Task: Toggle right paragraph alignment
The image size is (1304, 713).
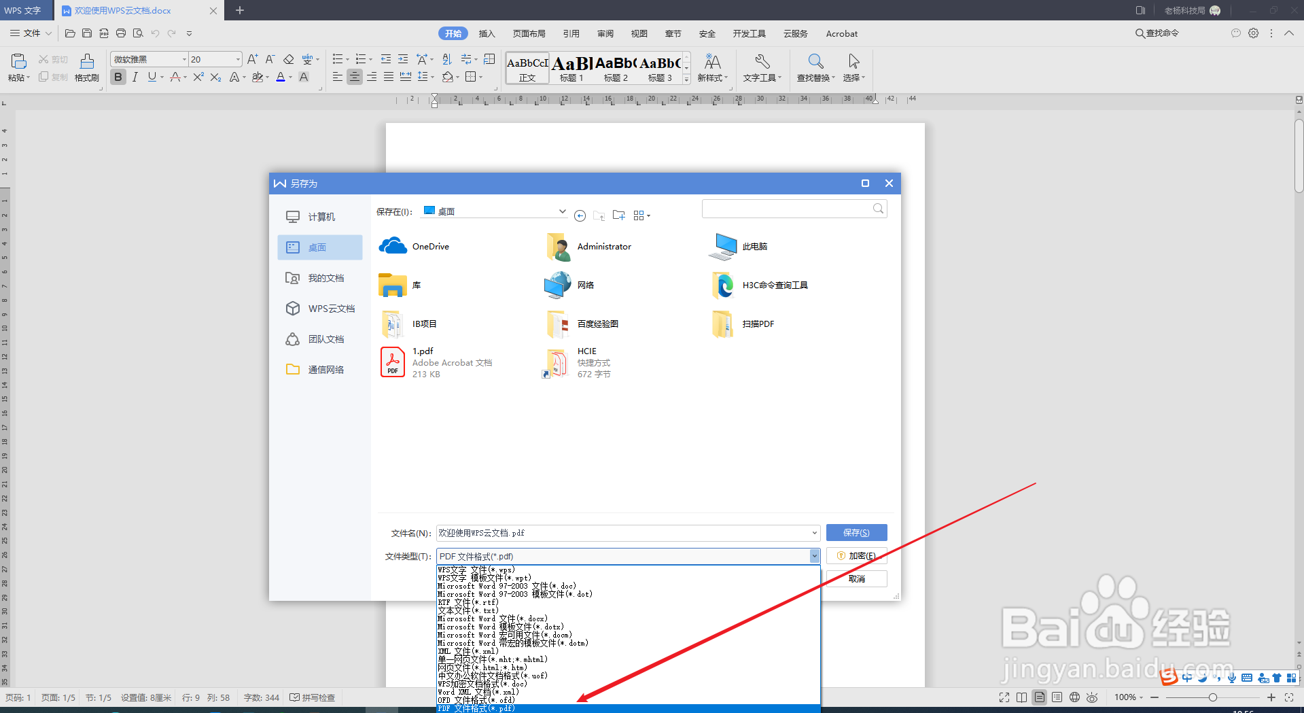Action: click(372, 77)
